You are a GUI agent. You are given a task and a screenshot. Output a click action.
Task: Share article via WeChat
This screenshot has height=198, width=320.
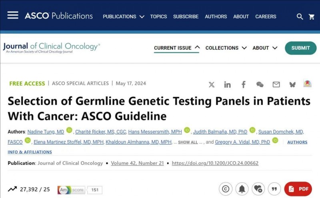pyautogui.click(x=260, y=84)
